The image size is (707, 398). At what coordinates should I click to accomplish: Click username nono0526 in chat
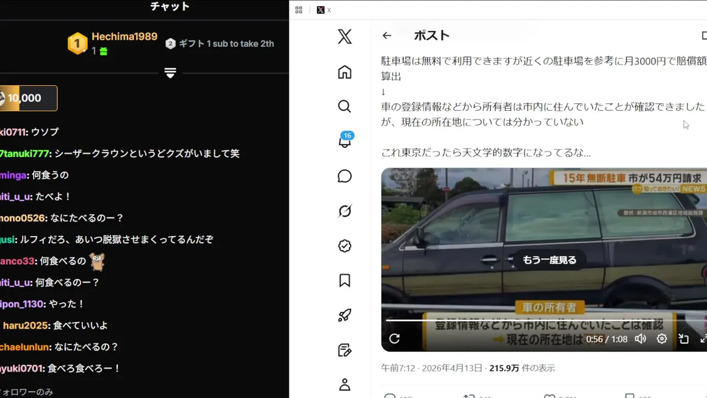[x=23, y=218]
